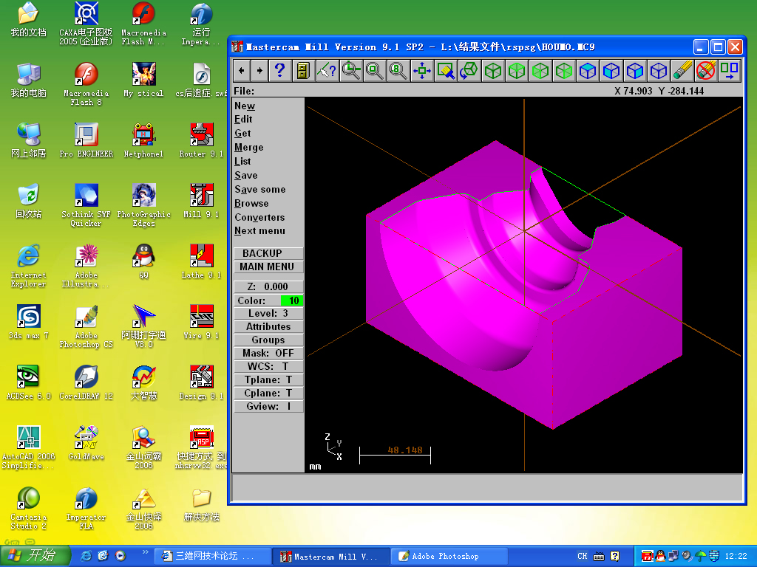Choose Merge in the File menu

249,147
